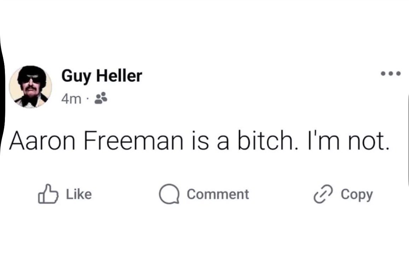
Task: Click the Copy label text
Action: (x=357, y=195)
